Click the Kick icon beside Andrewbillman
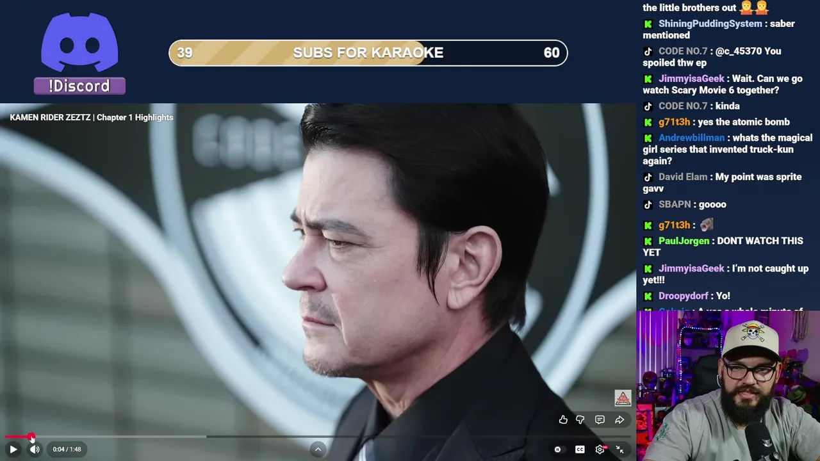This screenshot has height=461, width=820. tap(648, 138)
